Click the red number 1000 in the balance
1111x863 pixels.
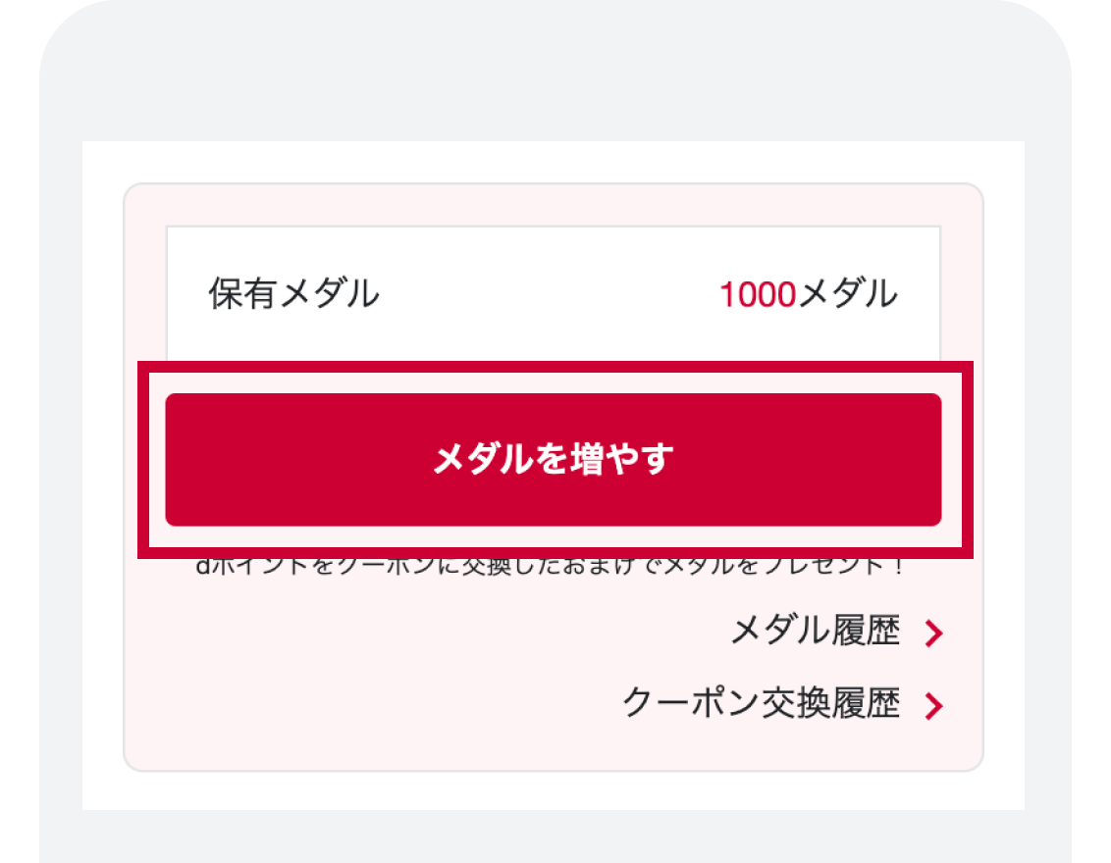pos(758,294)
